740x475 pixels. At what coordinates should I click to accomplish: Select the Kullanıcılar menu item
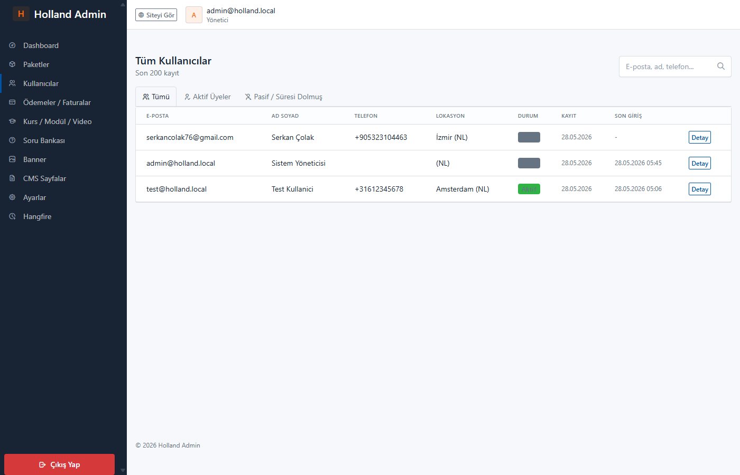[63, 83]
